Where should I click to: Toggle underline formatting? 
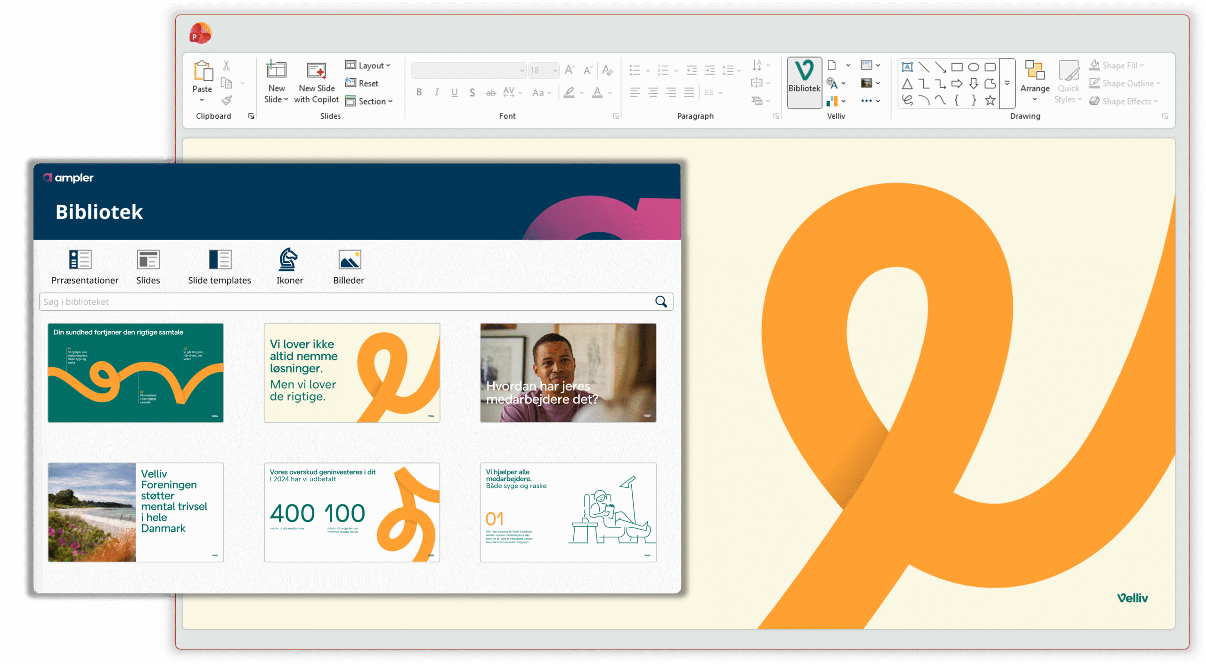pos(454,93)
